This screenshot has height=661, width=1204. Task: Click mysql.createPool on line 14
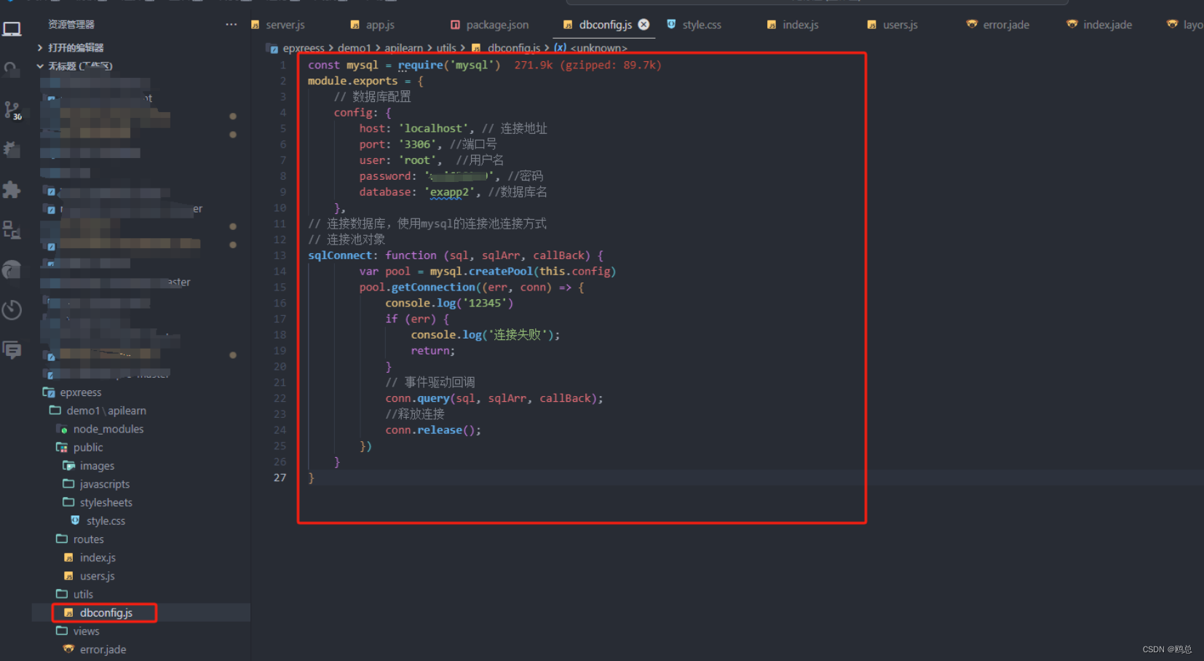tap(482, 272)
